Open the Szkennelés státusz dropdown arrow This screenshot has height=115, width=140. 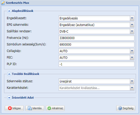click(132, 81)
